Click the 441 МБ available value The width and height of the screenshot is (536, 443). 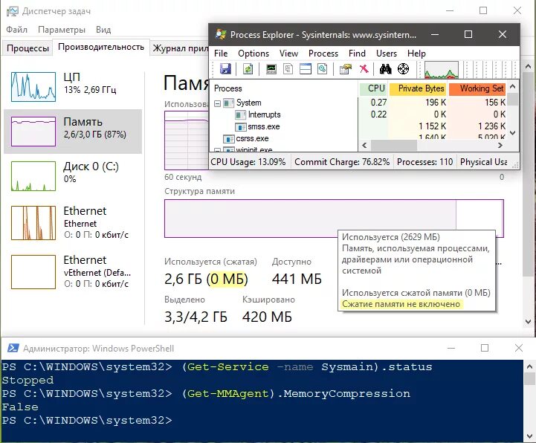tap(297, 279)
